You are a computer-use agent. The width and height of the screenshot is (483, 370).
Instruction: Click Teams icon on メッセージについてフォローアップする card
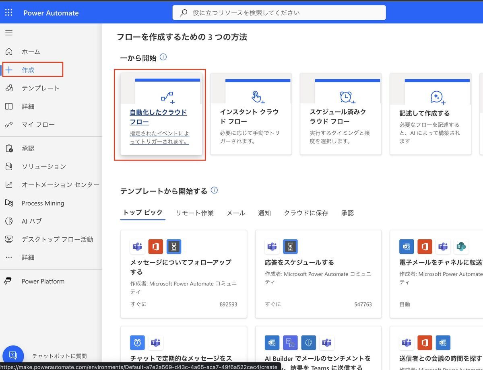[x=138, y=247]
